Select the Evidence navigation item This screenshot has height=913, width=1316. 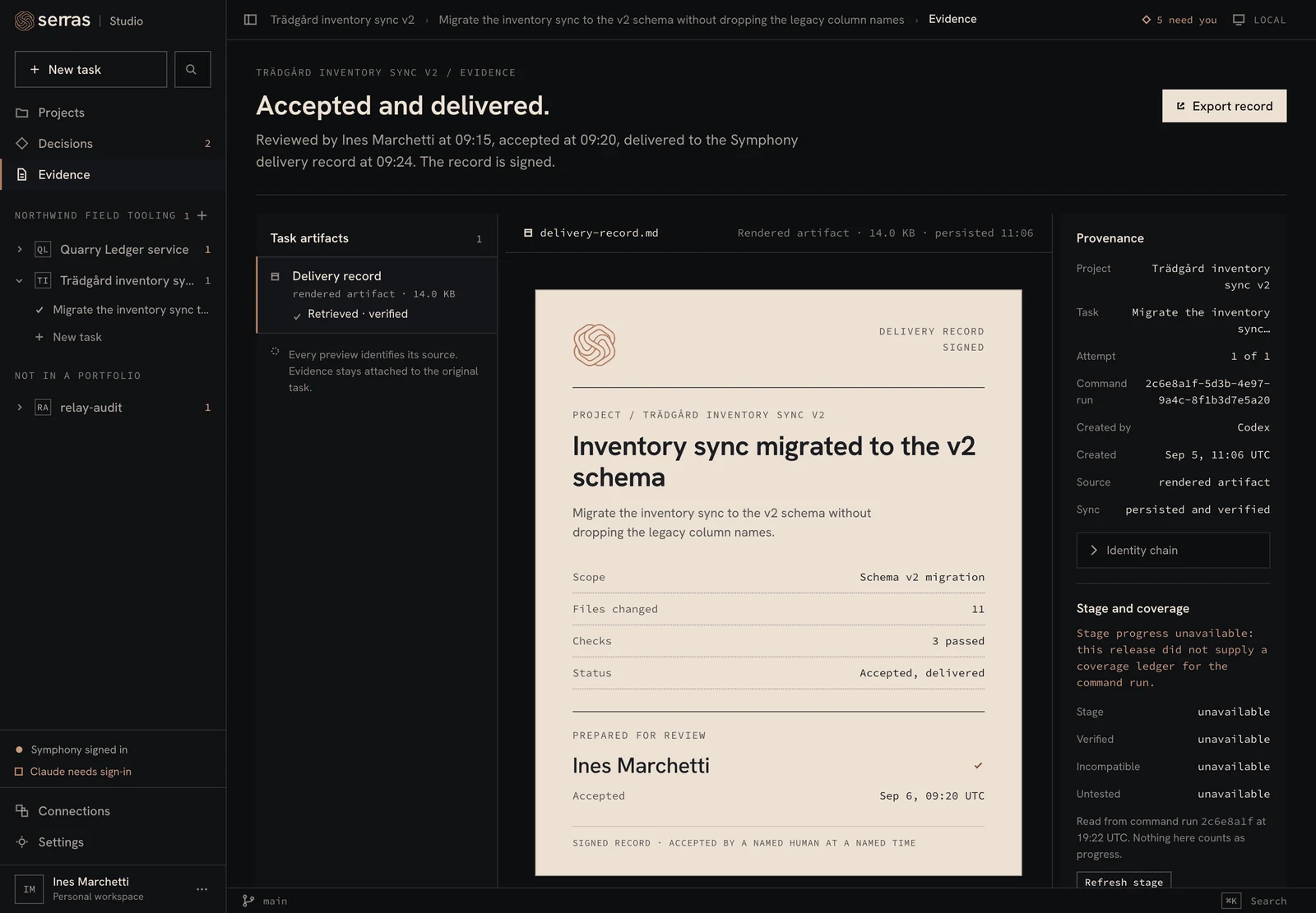113,175
